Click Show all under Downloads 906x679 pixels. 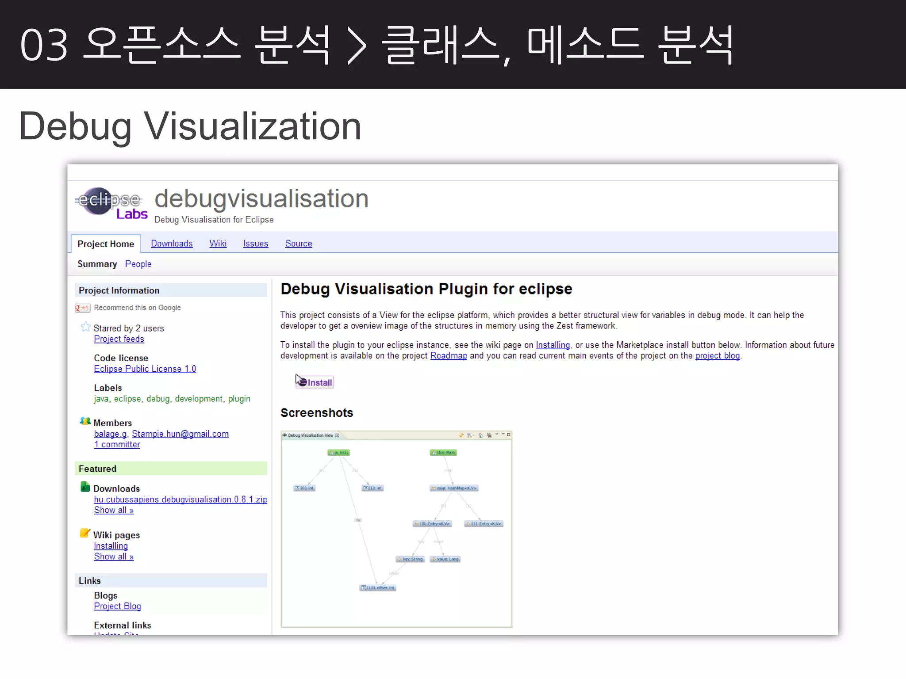point(114,510)
